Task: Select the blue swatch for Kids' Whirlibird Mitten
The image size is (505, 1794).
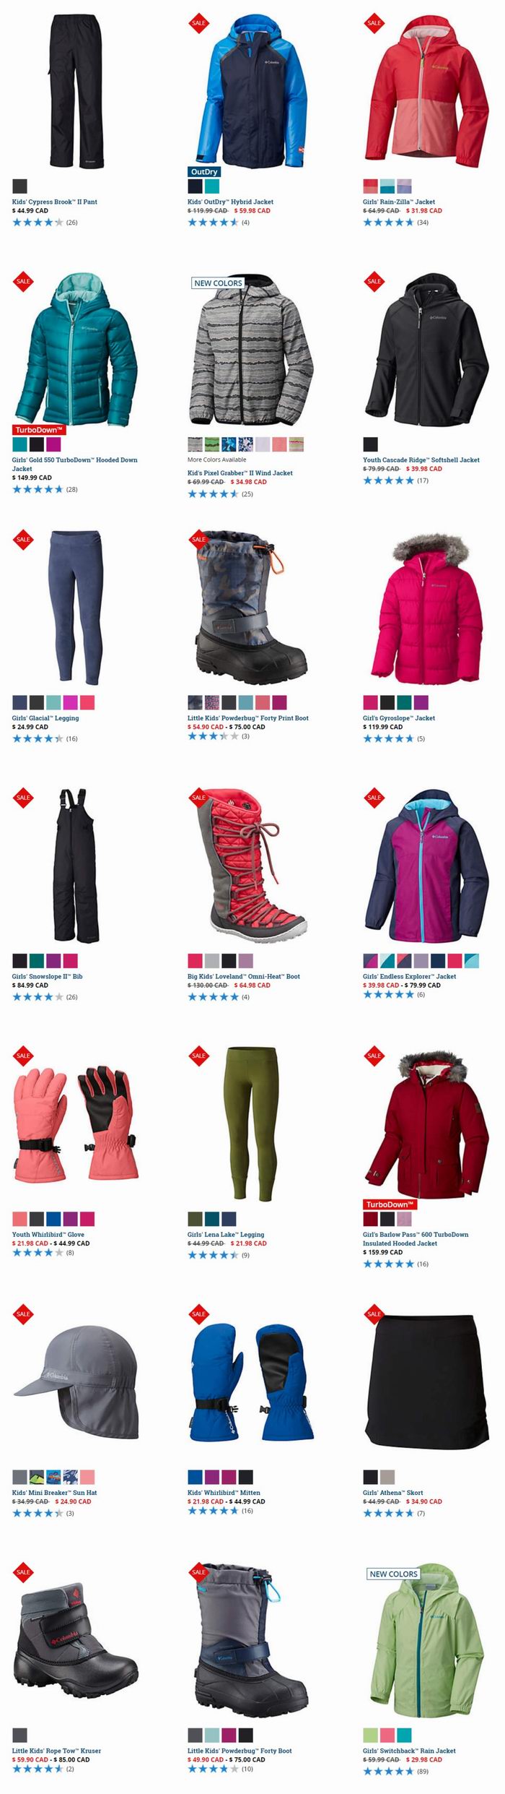Action: click(195, 1477)
